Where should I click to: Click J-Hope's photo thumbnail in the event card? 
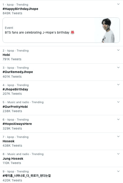[x=107, y=30]
